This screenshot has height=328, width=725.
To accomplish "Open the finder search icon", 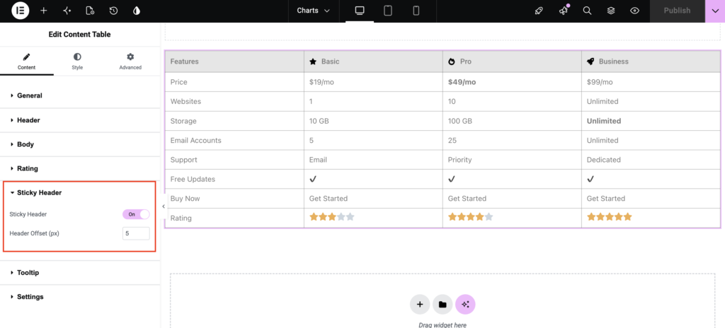I will [587, 11].
